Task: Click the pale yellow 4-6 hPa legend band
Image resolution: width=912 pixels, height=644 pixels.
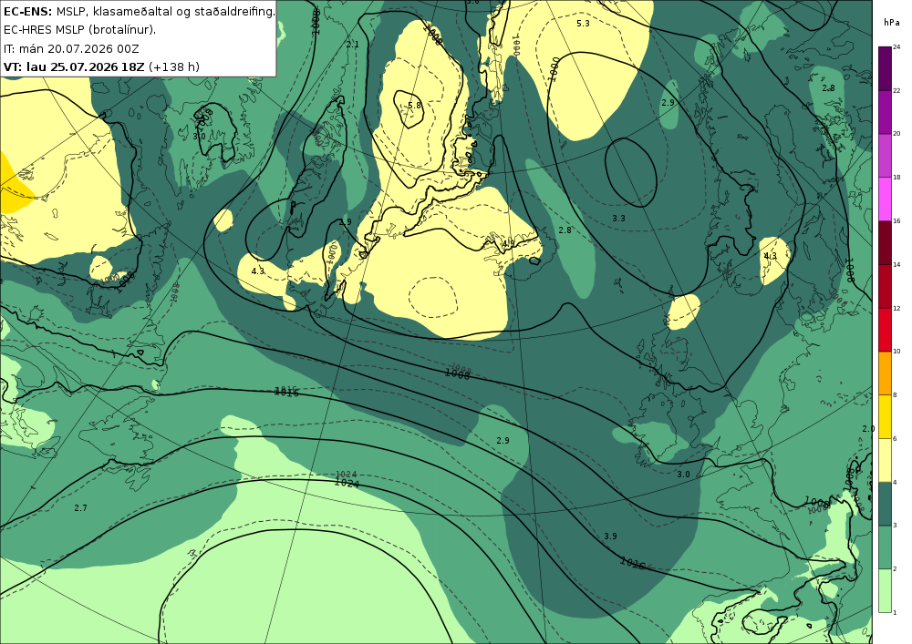Action: tap(886, 460)
